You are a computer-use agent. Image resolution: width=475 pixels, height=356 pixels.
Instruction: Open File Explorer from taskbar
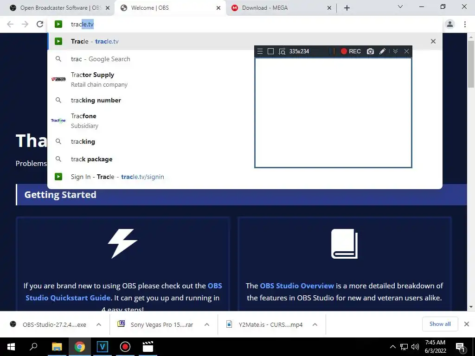pyautogui.click(x=57, y=347)
